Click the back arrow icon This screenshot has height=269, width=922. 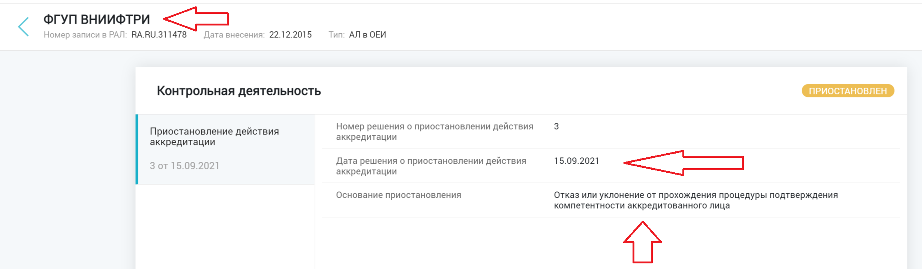tap(23, 27)
